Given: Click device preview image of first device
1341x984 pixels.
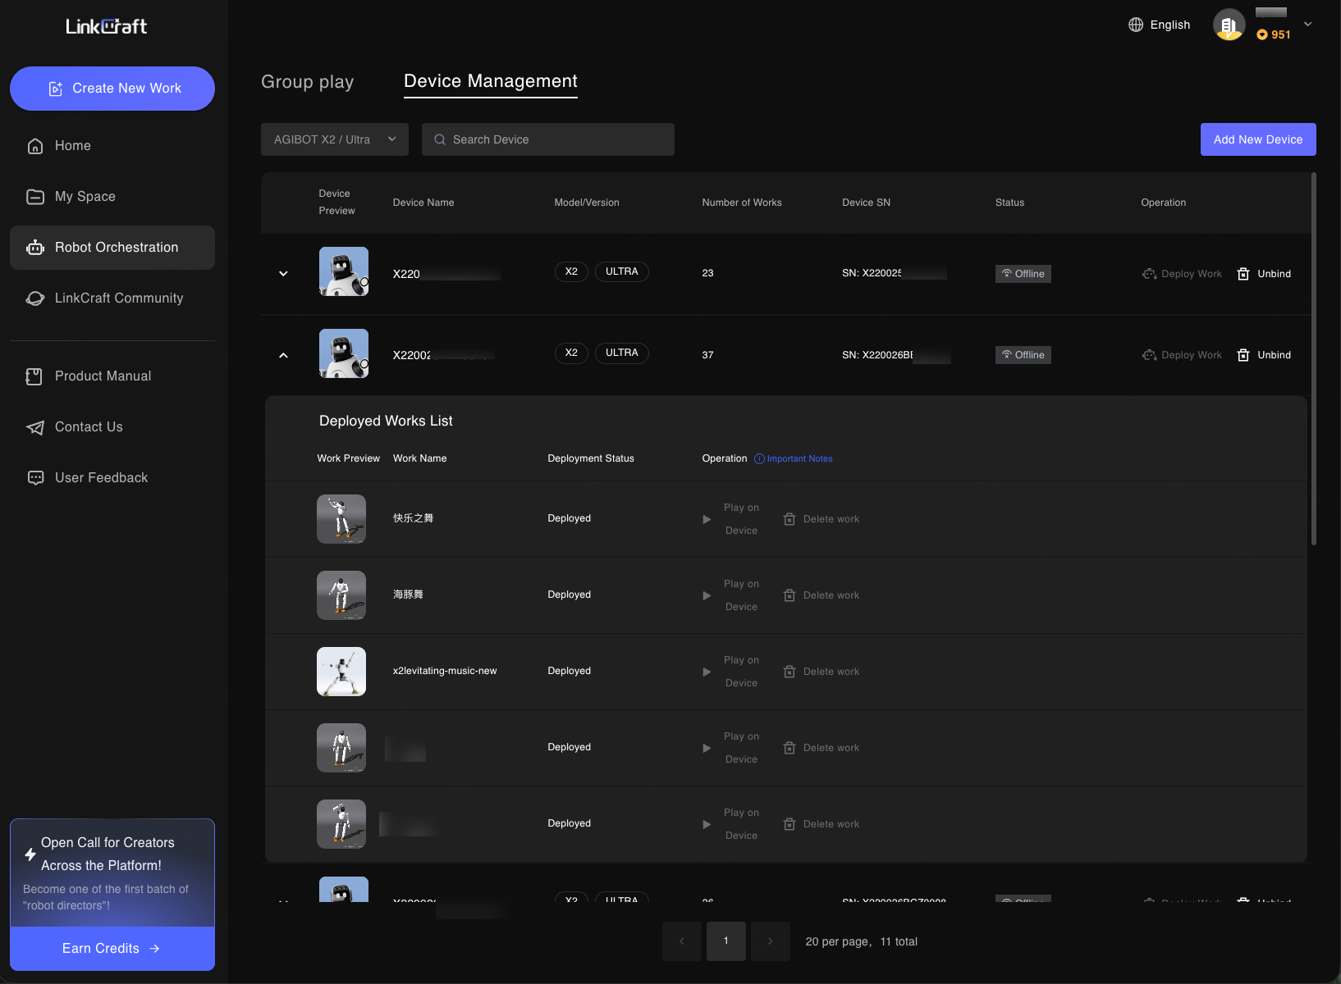Looking at the screenshot, I should pos(344,271).
